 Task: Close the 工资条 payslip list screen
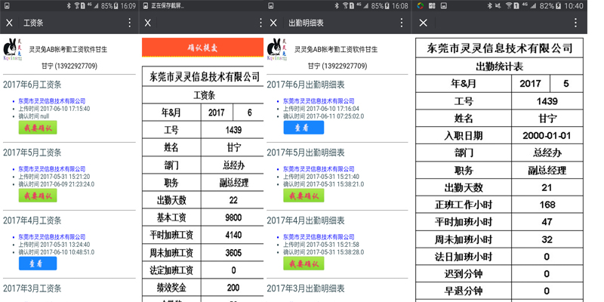[9, 23]
